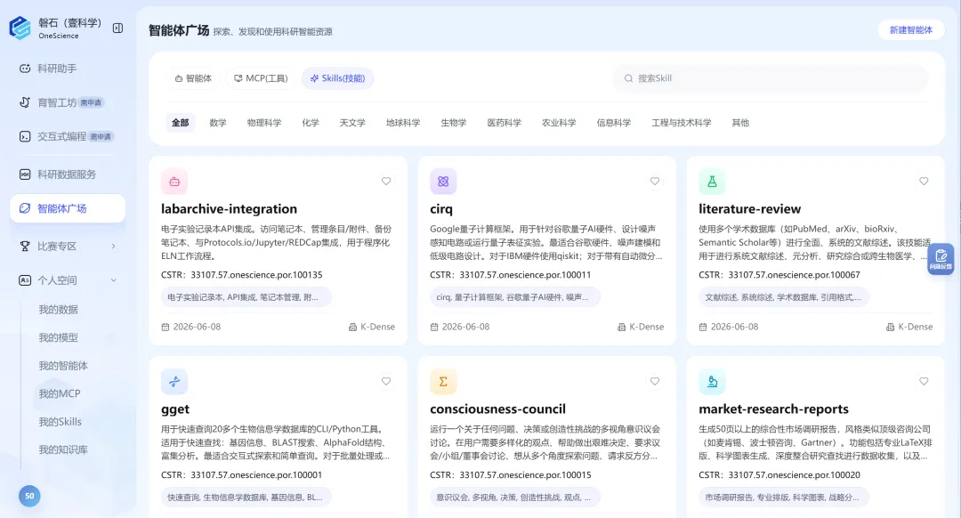The width and height of the screenshot is (961, 518).
Task: Click the calendar icon on literature-review card
Action: [703, 328]
